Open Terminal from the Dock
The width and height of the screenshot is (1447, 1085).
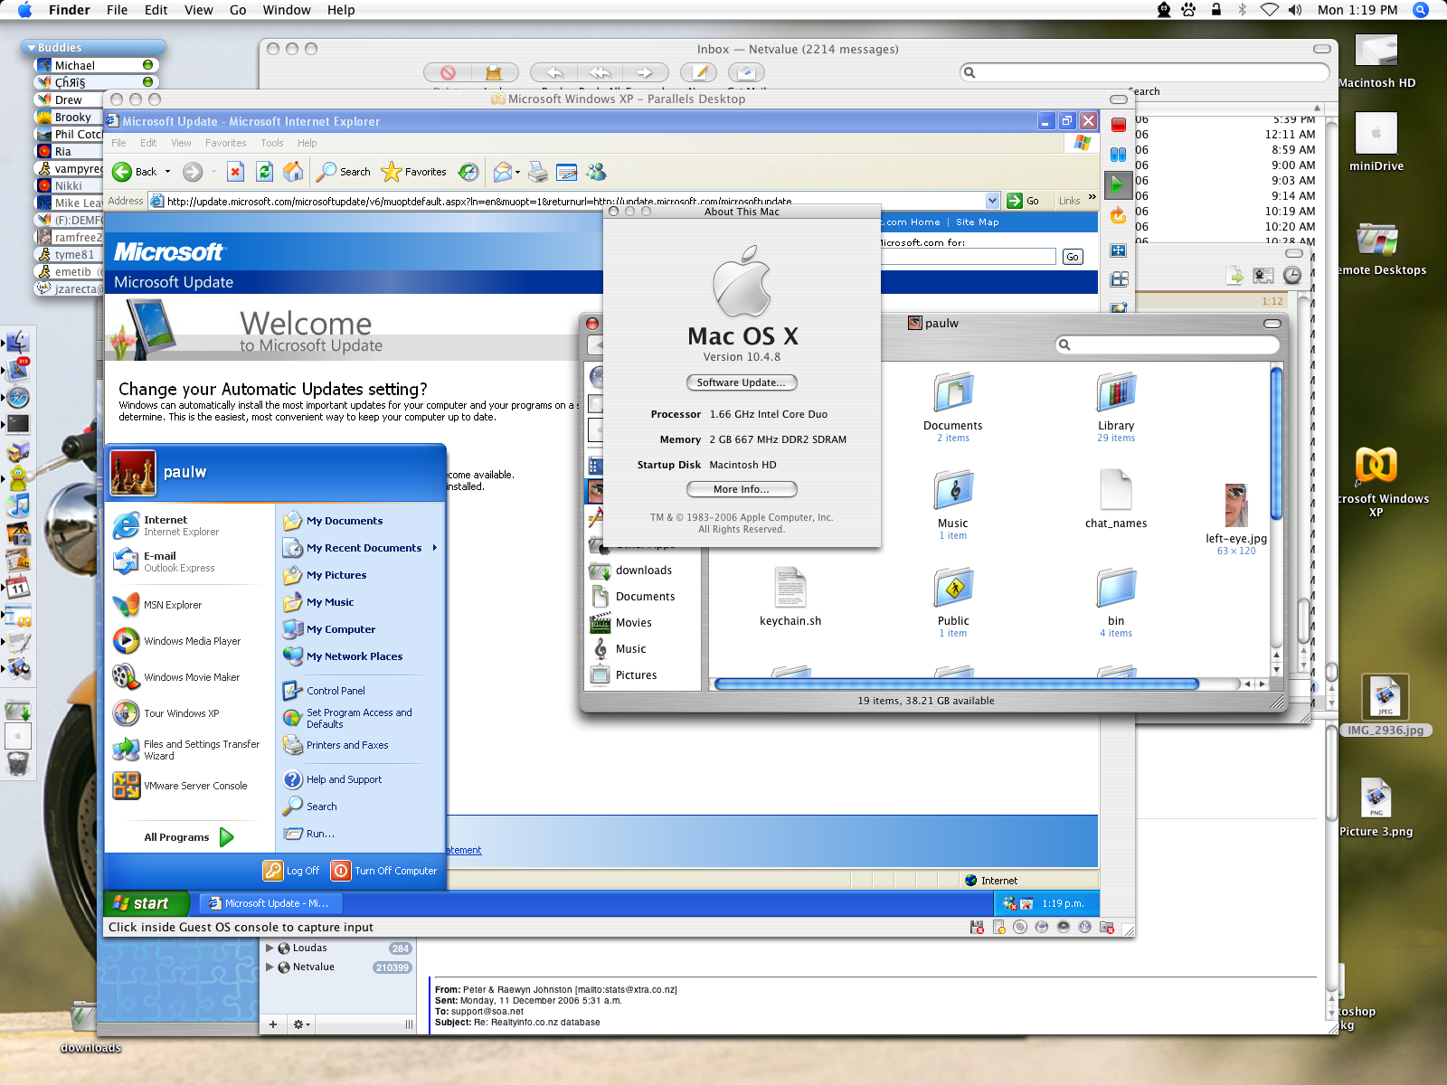[x=18, y=424]
